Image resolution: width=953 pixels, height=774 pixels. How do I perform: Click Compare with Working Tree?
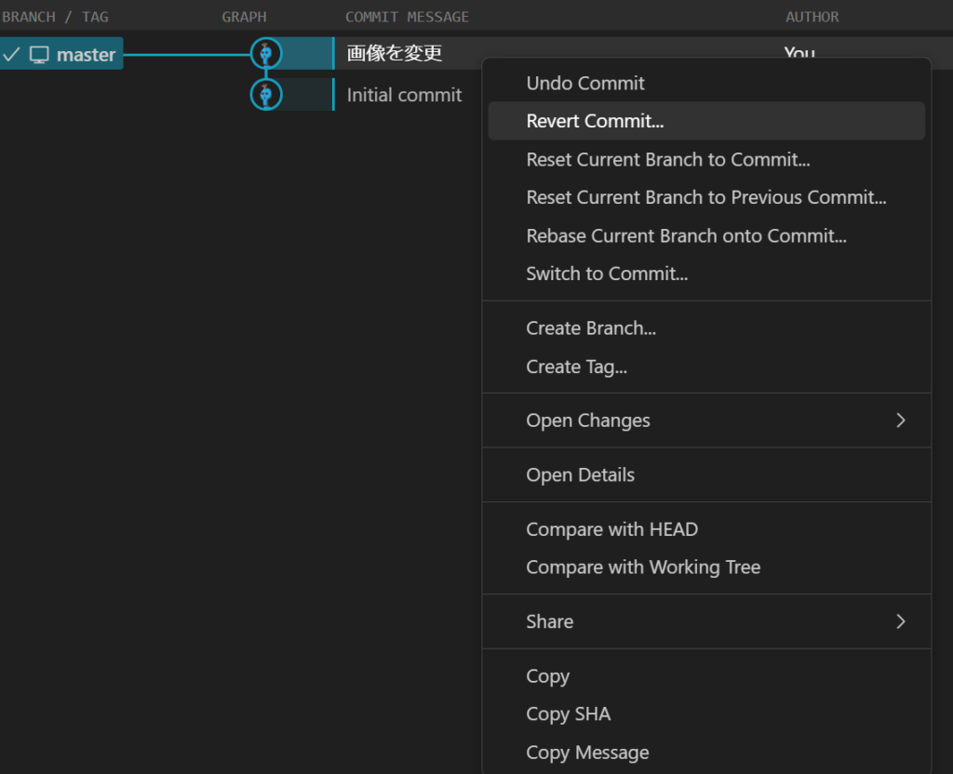[643, 567]
